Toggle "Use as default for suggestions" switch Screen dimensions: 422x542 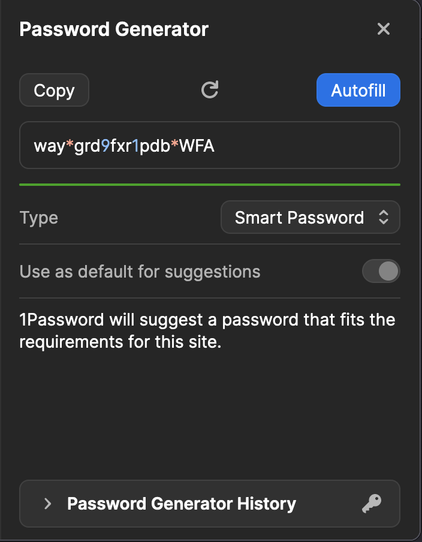(381, 271)
